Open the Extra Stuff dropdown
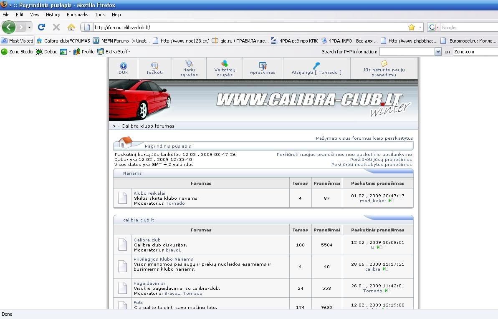Screen dimensions: 498x319 pos(114,52)
